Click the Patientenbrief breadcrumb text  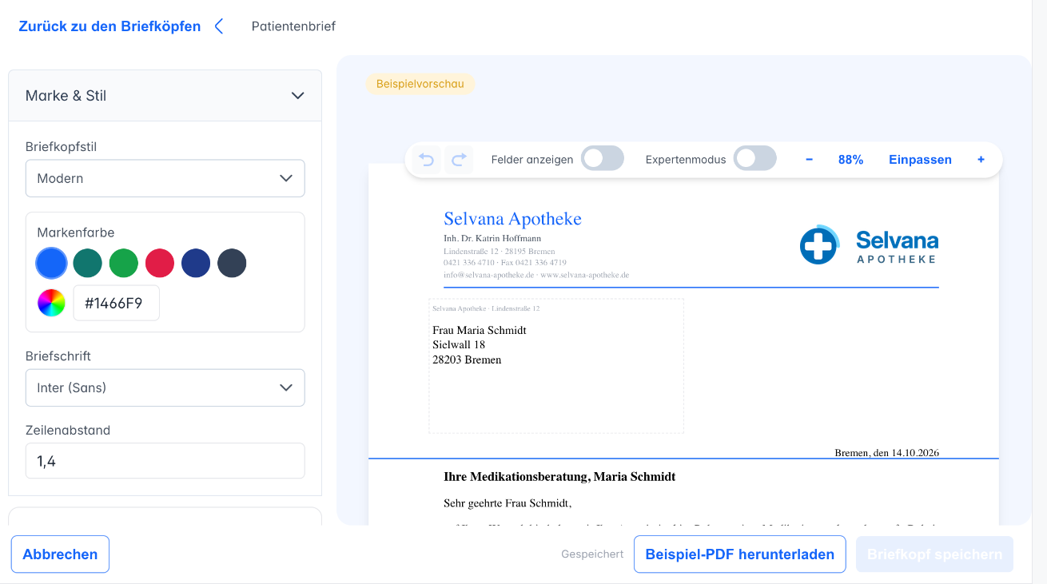click(293, 26)
